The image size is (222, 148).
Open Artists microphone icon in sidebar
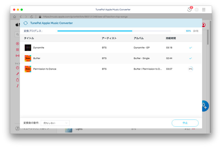pos(17,74)
